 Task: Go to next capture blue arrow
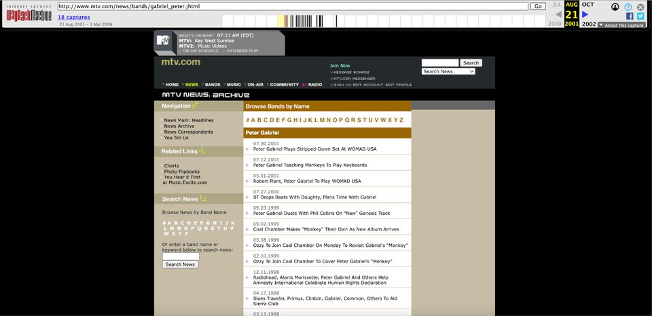(x=585, y=14)
